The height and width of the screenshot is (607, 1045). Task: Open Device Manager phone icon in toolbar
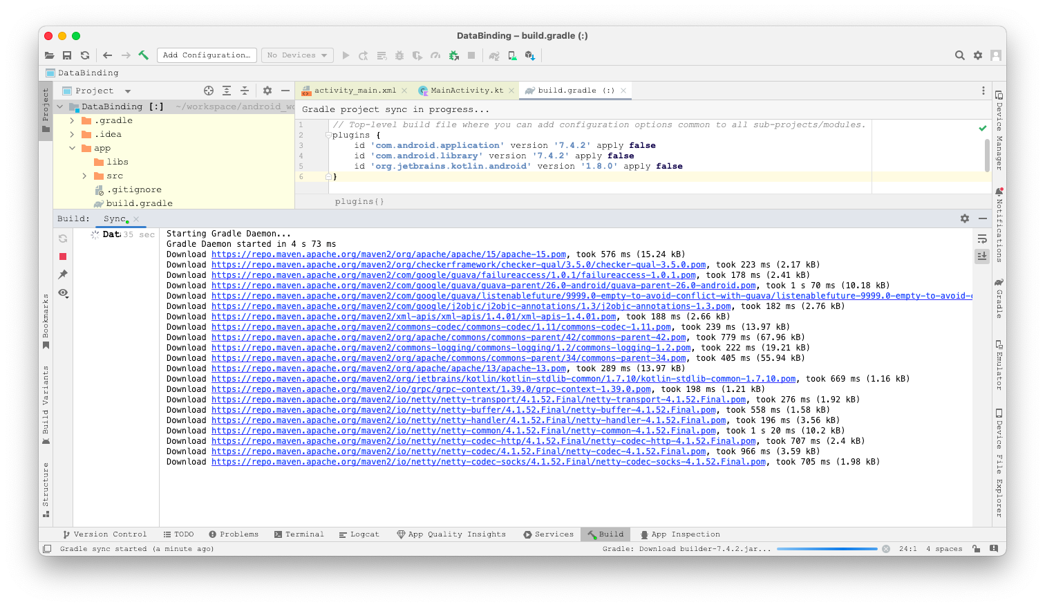[512, 55]
